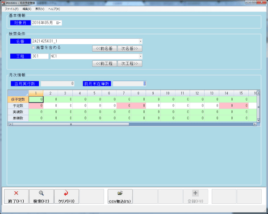Select the 仮予定数 cell for day 1
This screenshot has height=214, width=268.
(x=36, y=99)
